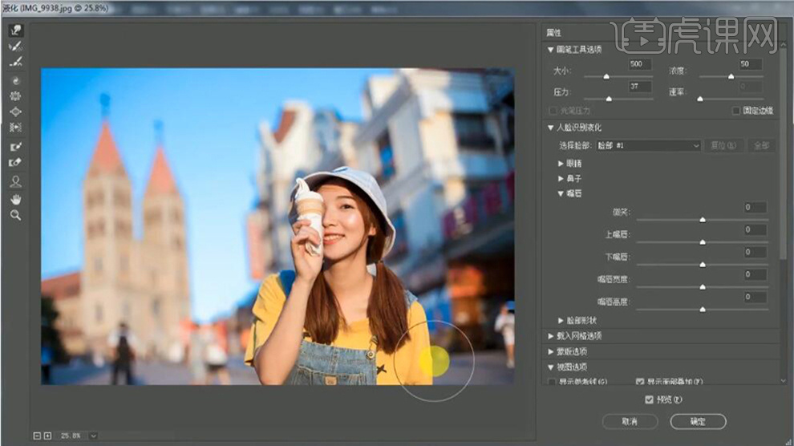Select the Freeze Mask tool
This screenshot has width=794, height=446.
(15, 147)
